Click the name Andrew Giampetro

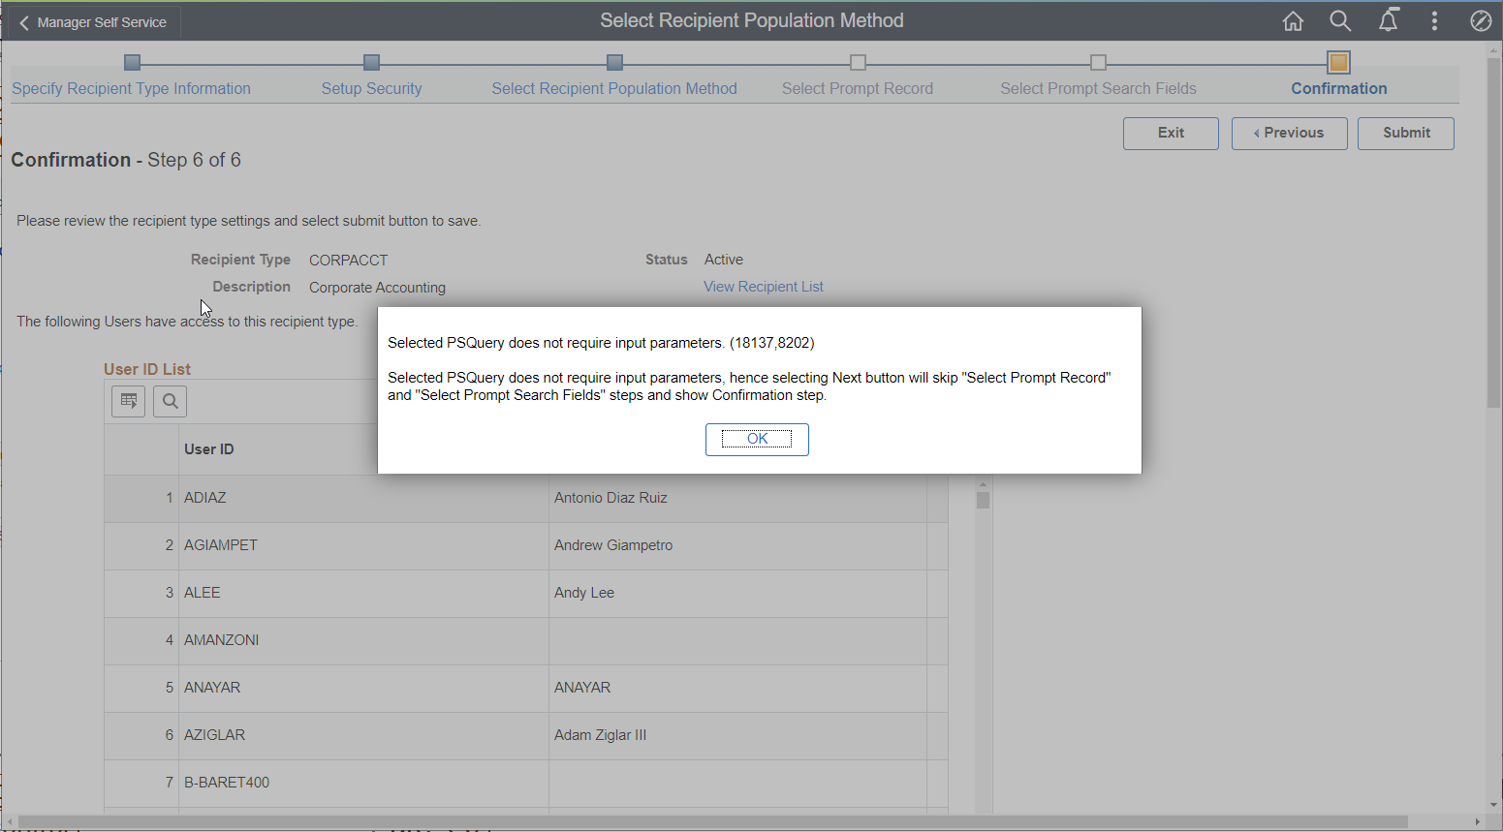(x=613, y=545)
